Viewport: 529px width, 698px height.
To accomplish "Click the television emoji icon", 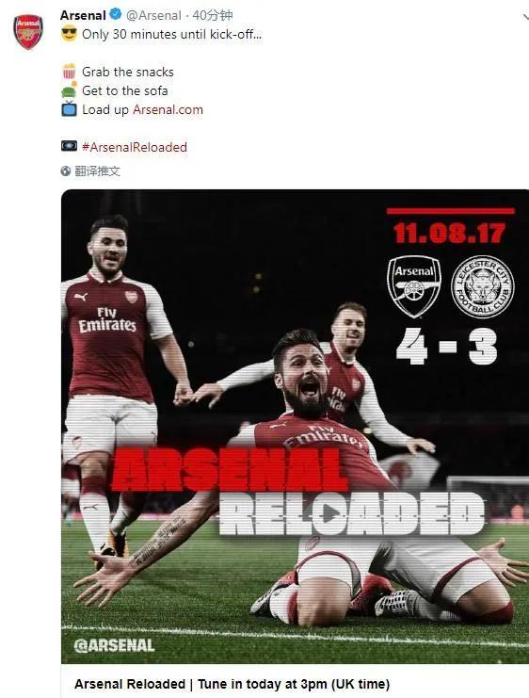I will coord(69,109).
